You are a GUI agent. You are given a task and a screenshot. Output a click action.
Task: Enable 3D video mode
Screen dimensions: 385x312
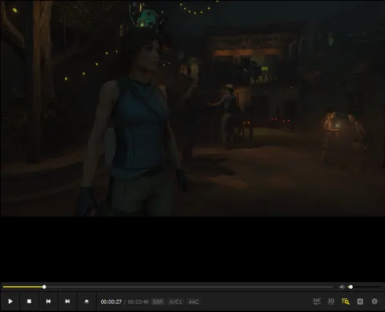pos(331,301)
